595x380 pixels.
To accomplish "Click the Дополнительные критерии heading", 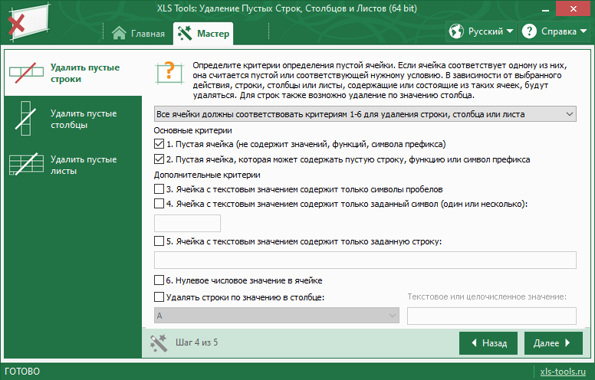I will pos(207,175).
